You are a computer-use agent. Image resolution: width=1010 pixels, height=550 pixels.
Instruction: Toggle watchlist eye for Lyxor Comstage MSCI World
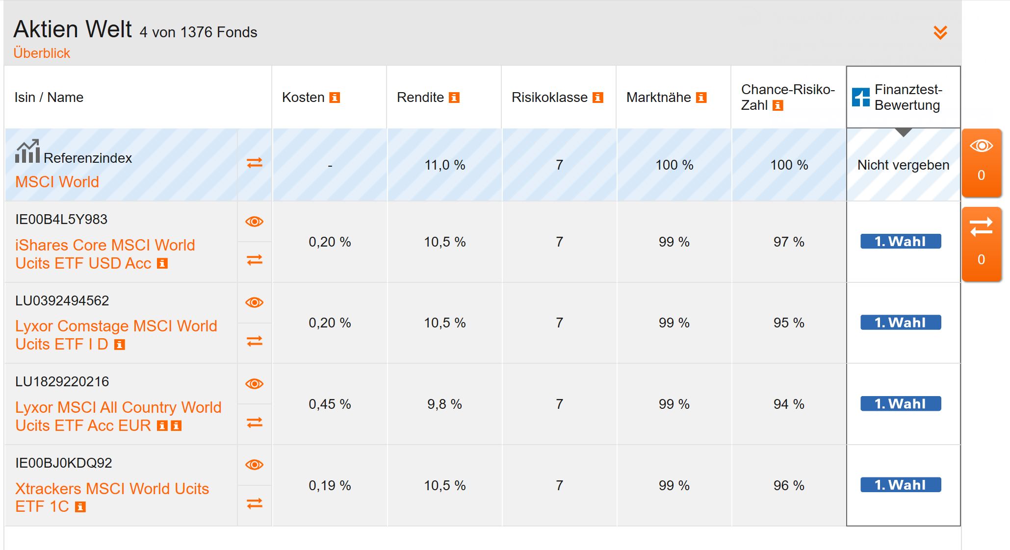point(255,302)
